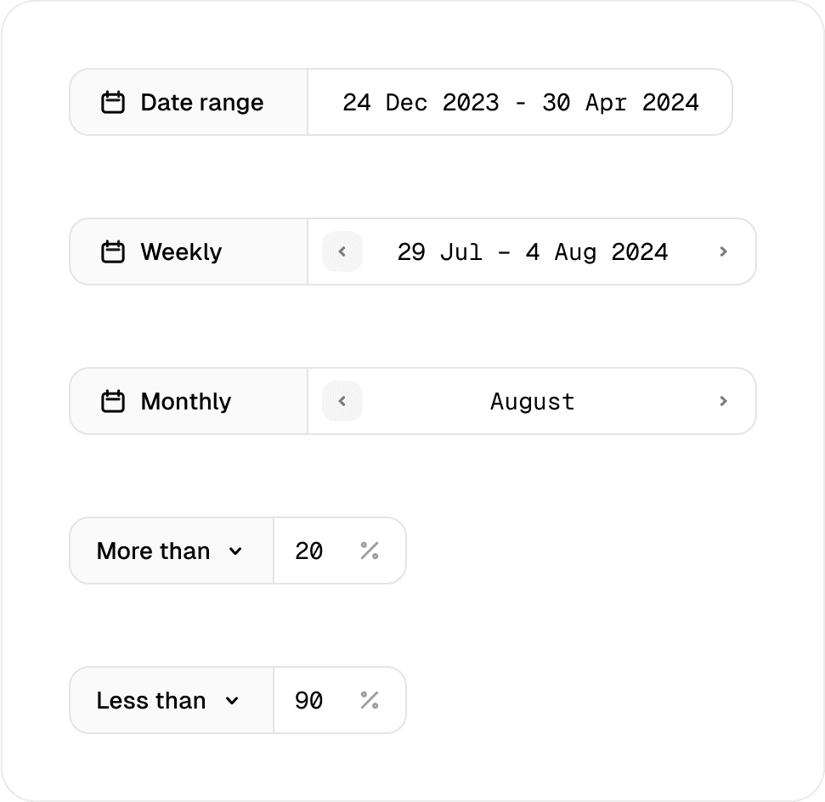Screen dimensions: 825x802
Task: Click the 29 Jul - 4 Aug 2024 week value
Action: pyautogui.click(x=533, y=252)
